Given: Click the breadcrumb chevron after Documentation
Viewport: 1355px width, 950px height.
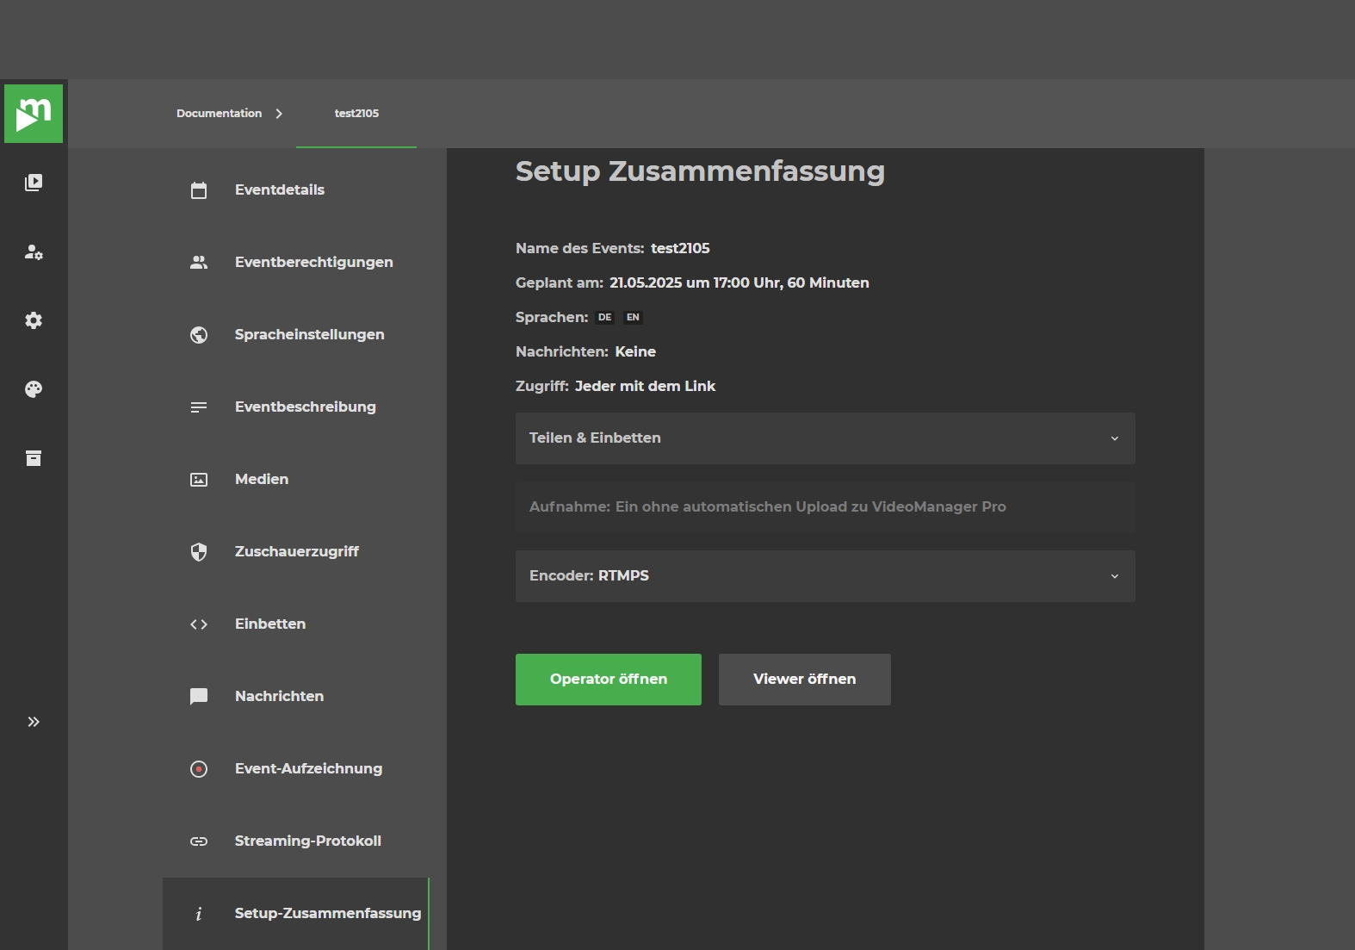Looking at the screenshot, I should [279, 114].
